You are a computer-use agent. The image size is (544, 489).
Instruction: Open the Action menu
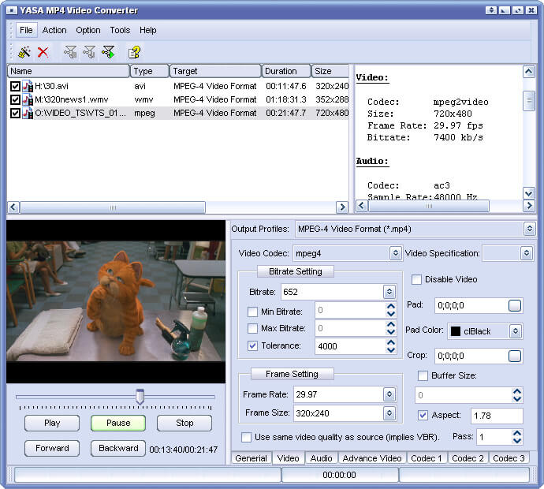pos(54,30)
